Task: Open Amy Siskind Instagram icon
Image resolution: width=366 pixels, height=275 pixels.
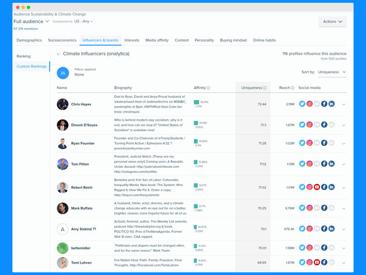Action: [310, 228]
